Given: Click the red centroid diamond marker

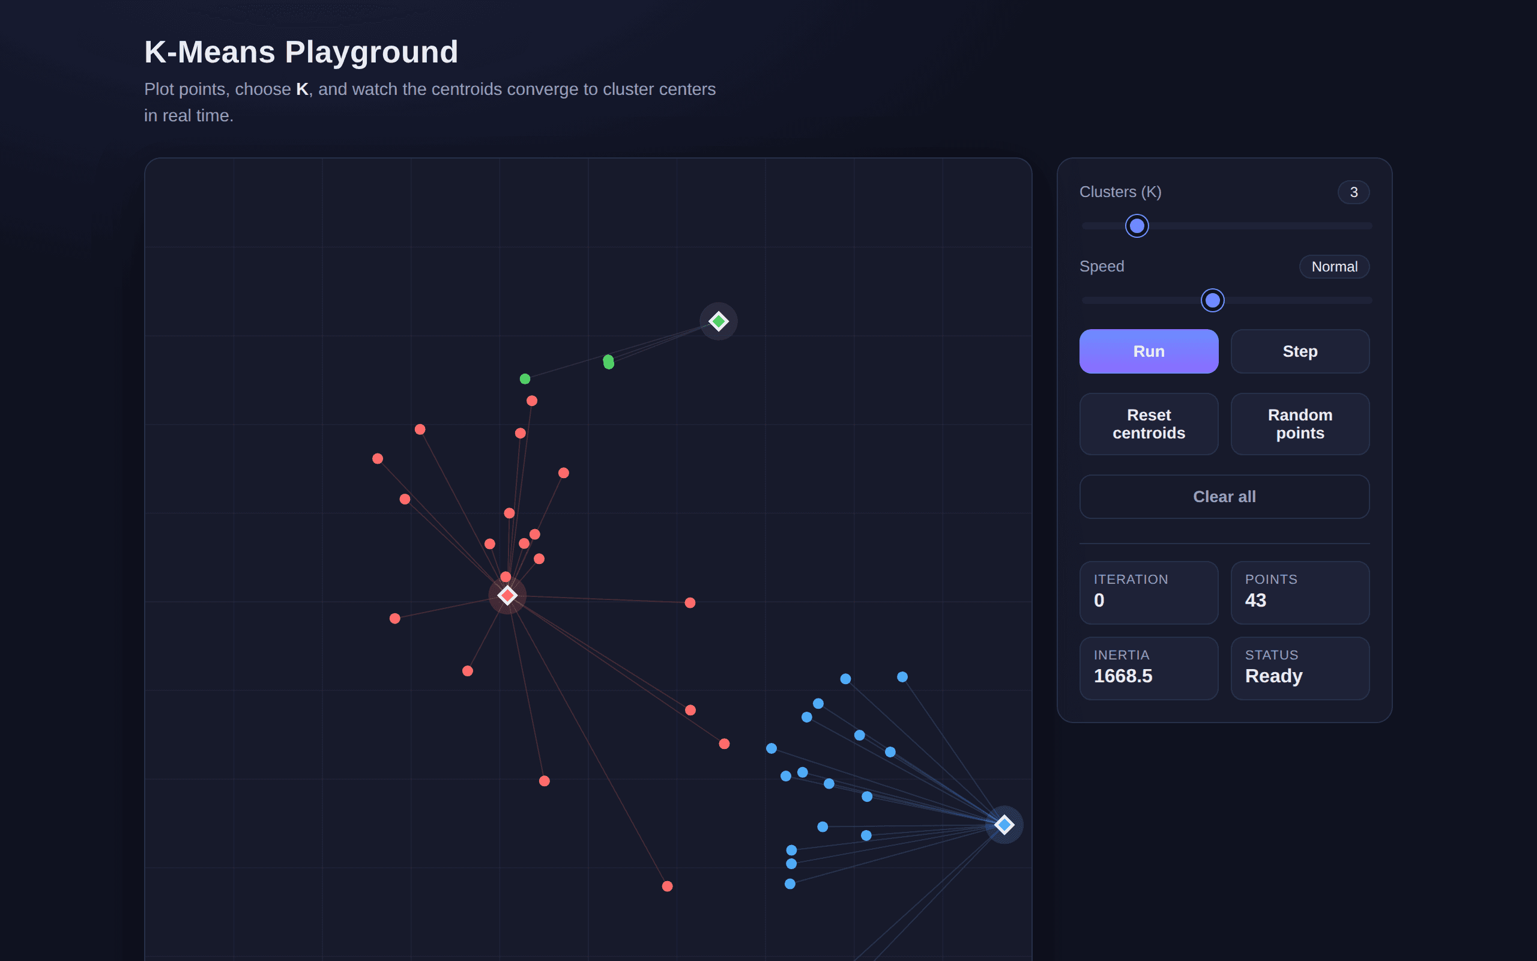Looking at the screenshot, I should pyautogui.click(x=507, y=596).
